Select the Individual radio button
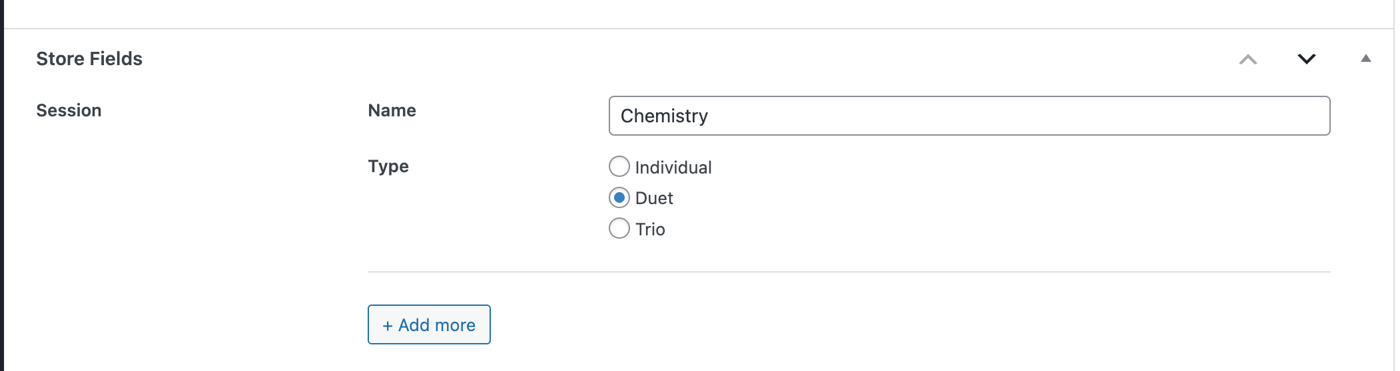The image size is (1400, 371). pos(619,166)
